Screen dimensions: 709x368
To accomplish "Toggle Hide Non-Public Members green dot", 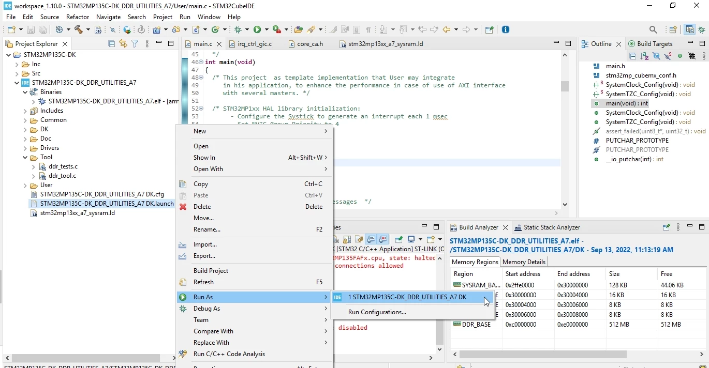I will [x=680, y=56].
